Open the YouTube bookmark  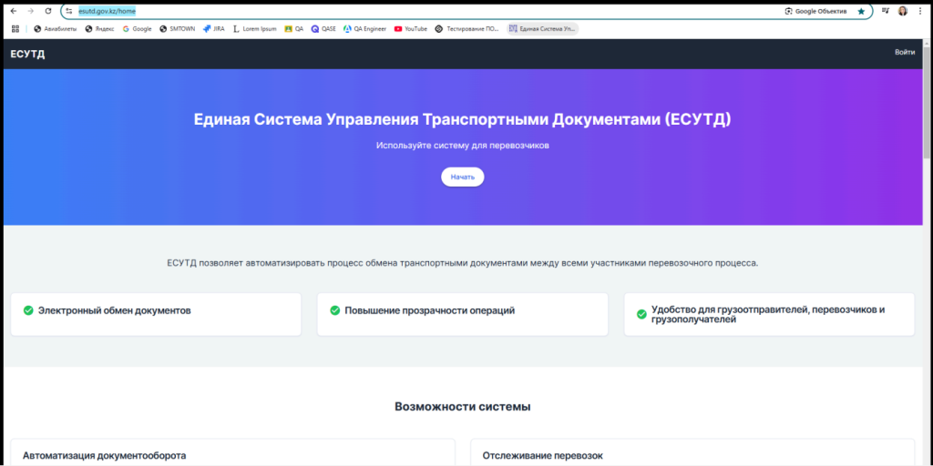411,28
